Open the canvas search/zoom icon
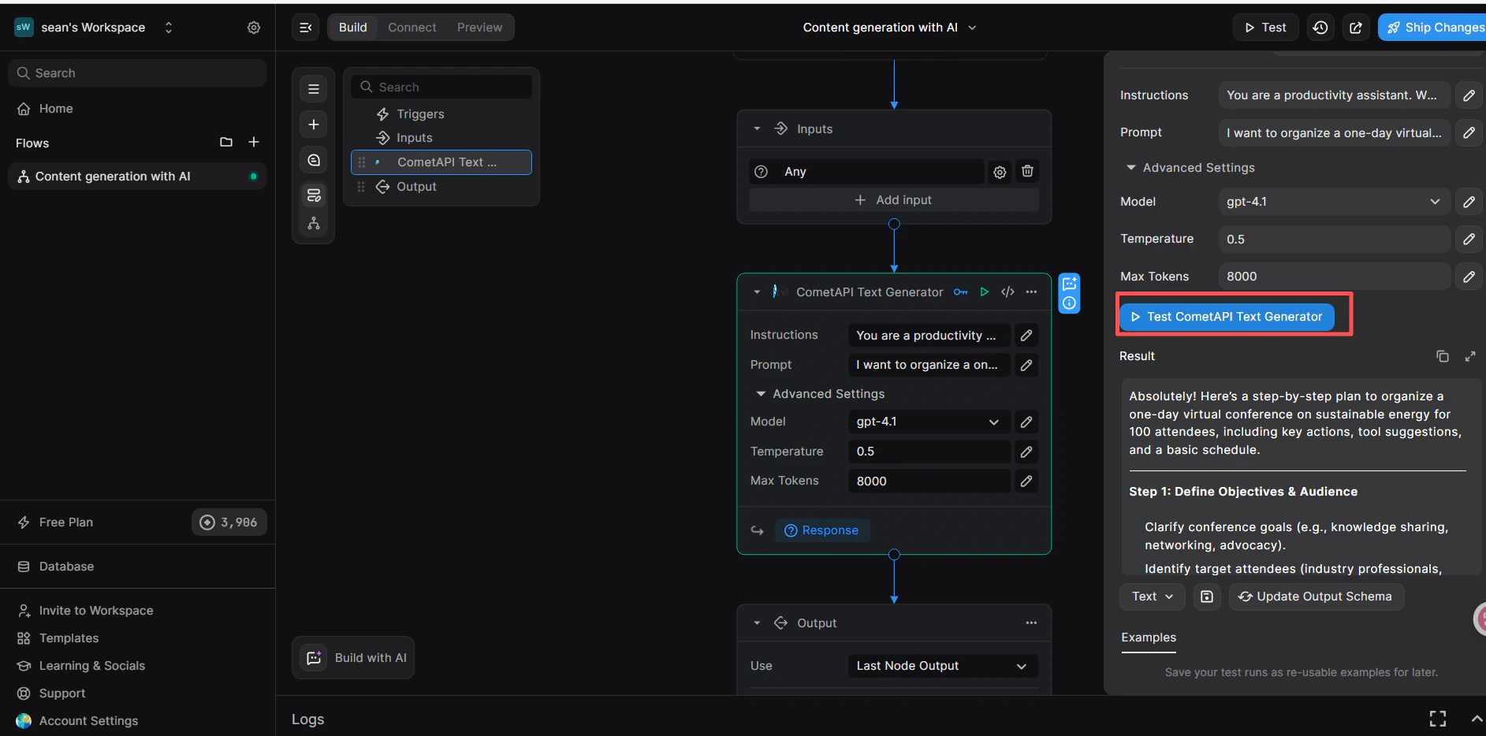 pos(314,160)
